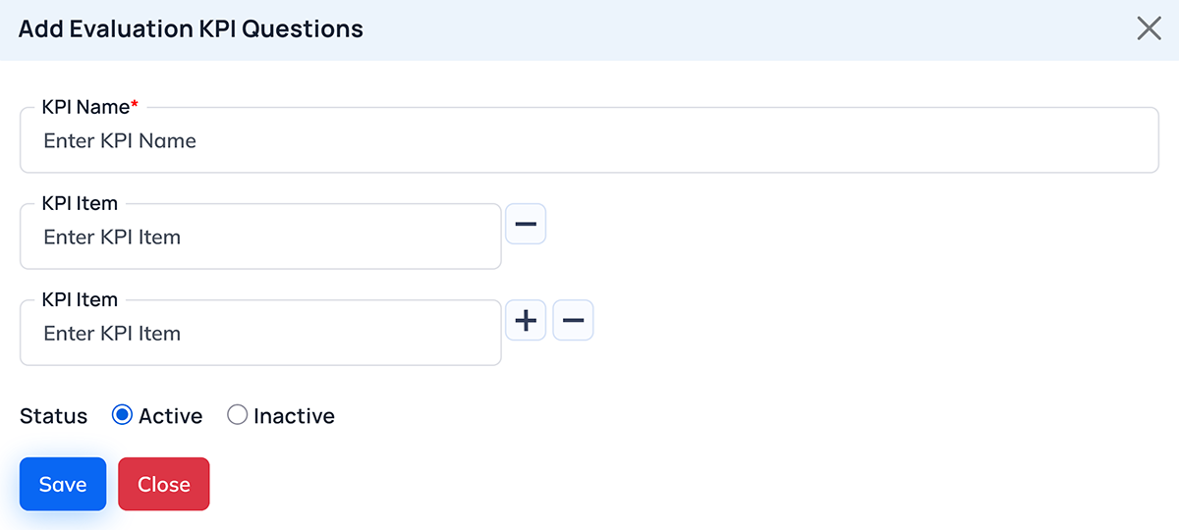Click the dialog's light blue header bar
Viewport: 1179px width, 530px height.
click(737, 29)
